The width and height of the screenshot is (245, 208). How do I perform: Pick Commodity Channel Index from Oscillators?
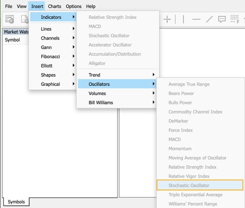(195, 112)
